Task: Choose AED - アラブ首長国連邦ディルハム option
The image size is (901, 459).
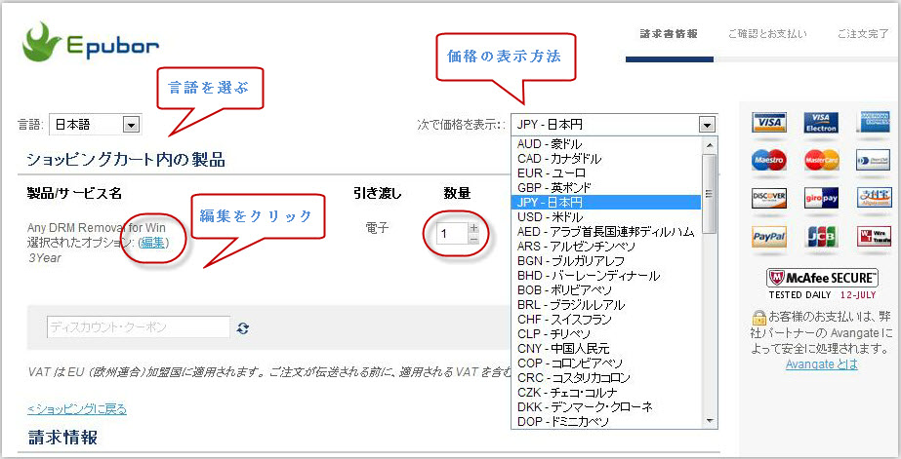Action: click(x=607, y=231)
